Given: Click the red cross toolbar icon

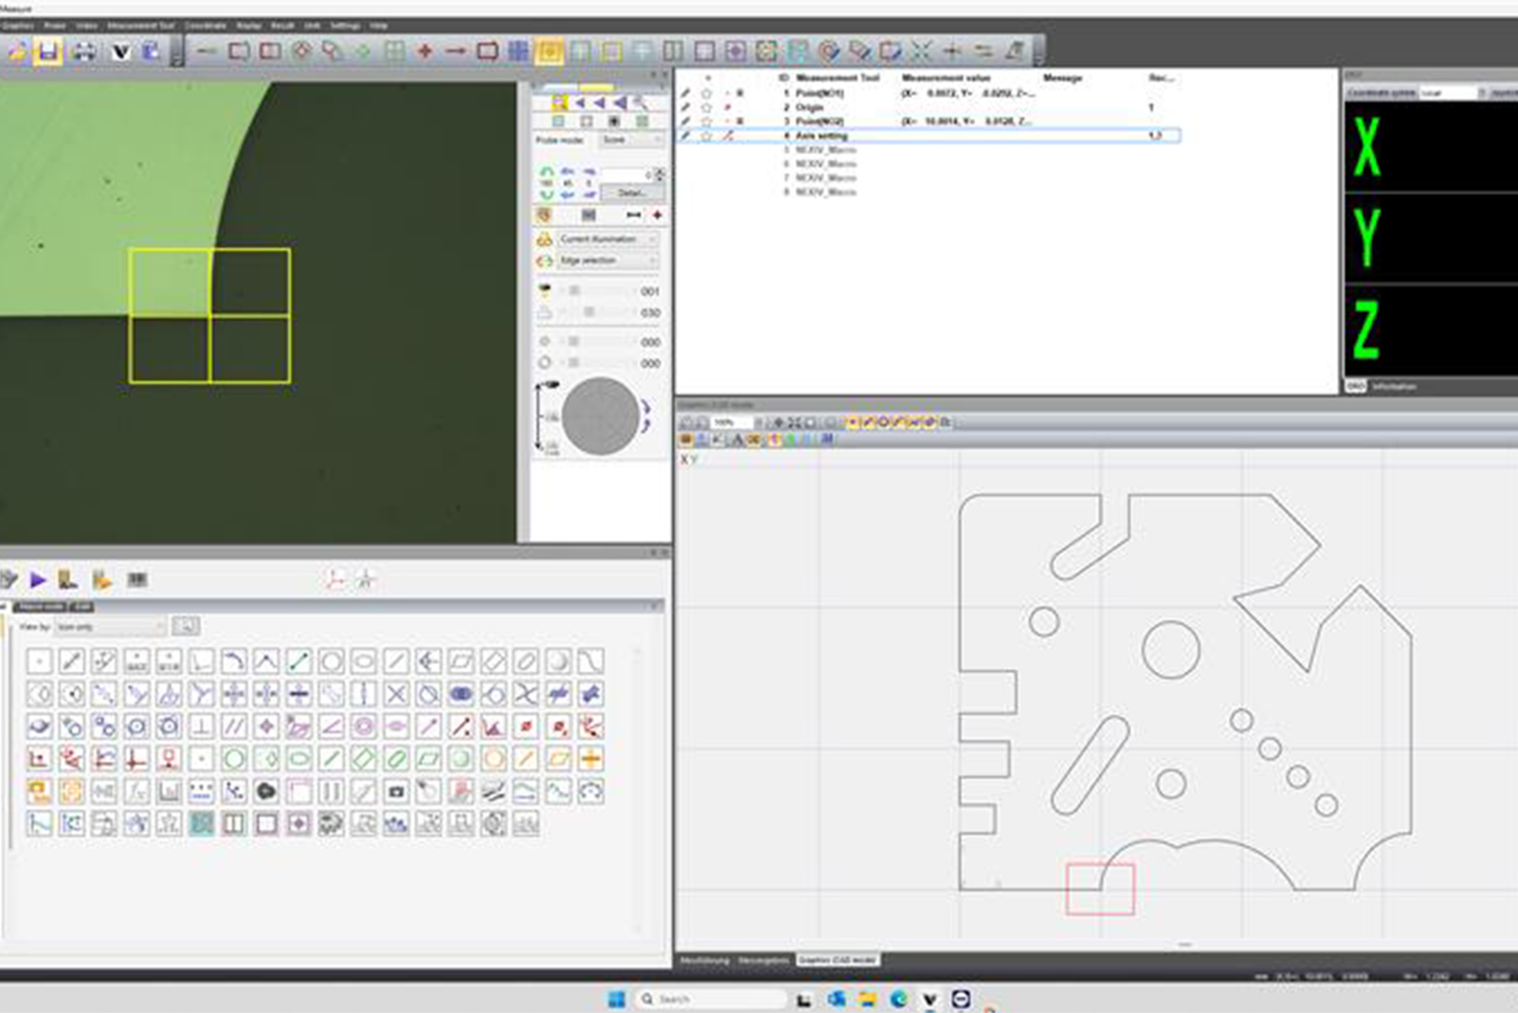Looking at the screenshot, I should (425, 51).
